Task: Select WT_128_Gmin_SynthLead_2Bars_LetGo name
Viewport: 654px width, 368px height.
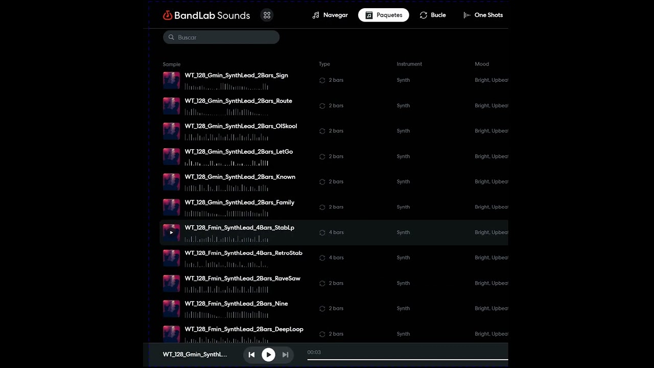Action: point(239,151)
